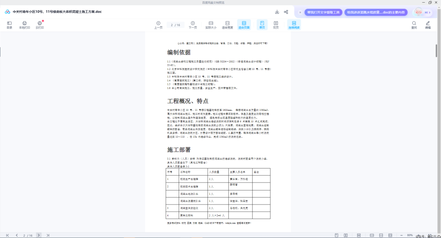Click the page number field in toolbar
Screen dimensions: 441x238
coord(175,25)
